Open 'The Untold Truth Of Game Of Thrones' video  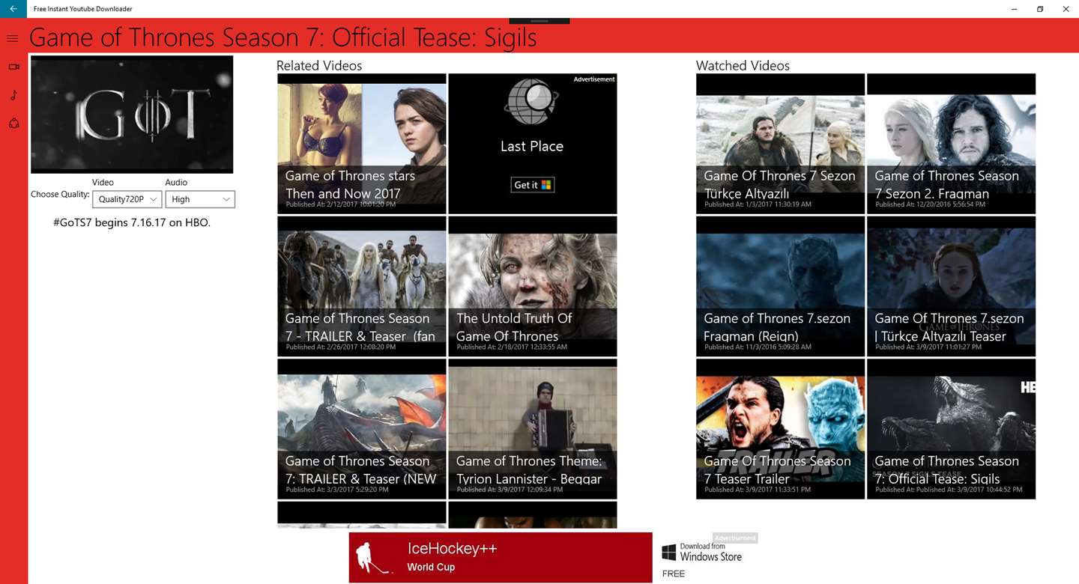point(533,287)
